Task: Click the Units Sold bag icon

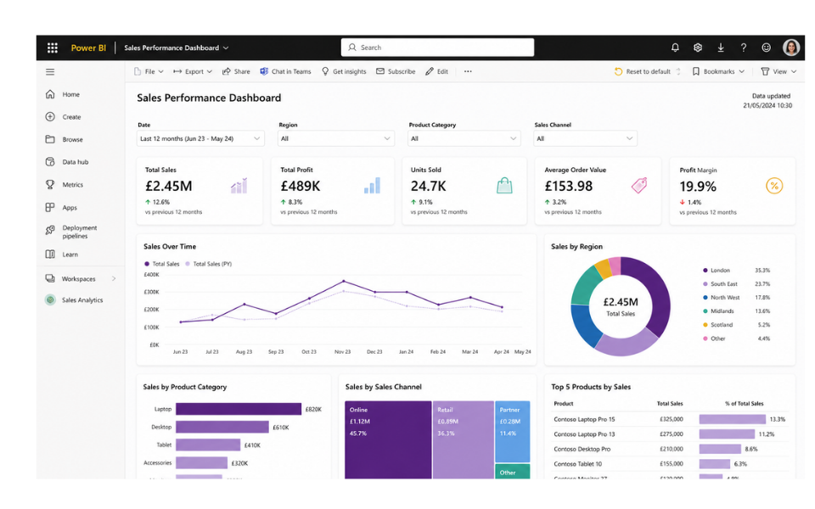Action: (x=504, y=186)
